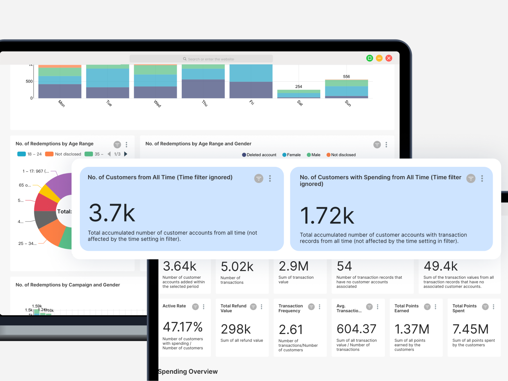508x381 pixels.
Task: Click the Total Points Earned filter icon
Action: tap(427, 307)
